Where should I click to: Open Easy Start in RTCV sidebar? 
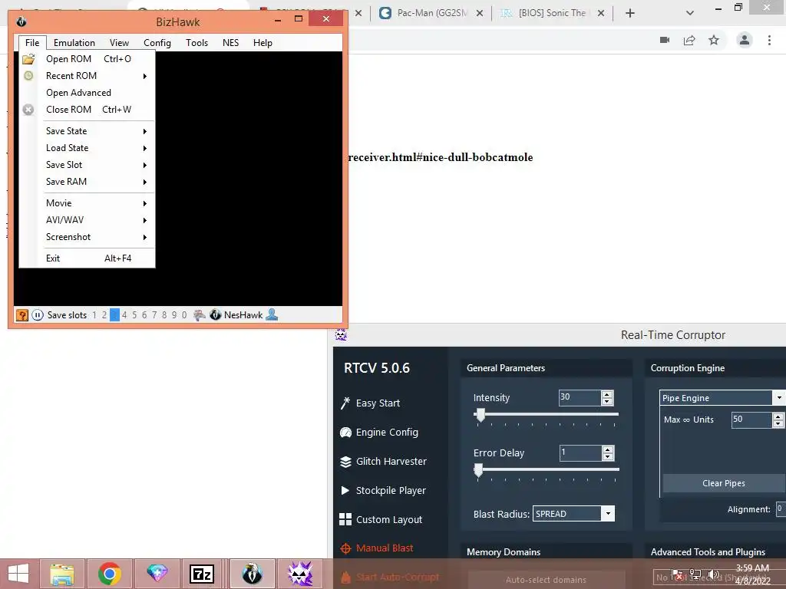(x=370, y=403)
